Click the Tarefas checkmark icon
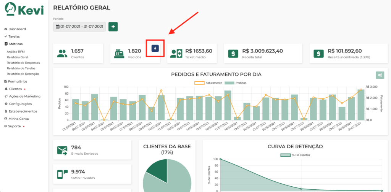 point(6,36)
